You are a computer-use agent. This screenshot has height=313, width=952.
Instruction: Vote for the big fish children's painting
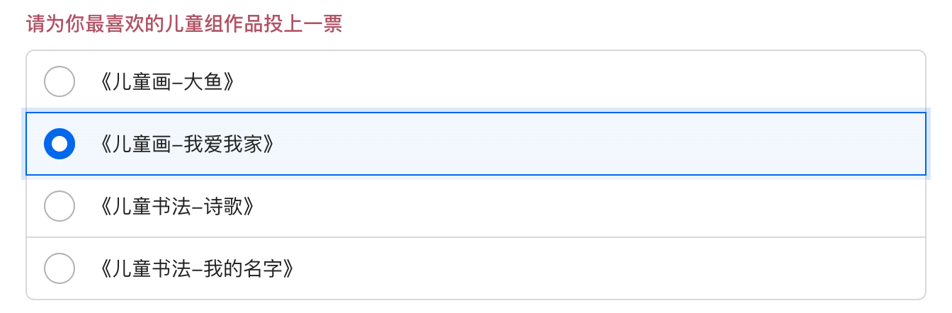pos(59,81)
